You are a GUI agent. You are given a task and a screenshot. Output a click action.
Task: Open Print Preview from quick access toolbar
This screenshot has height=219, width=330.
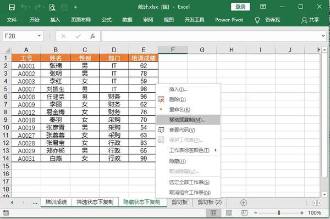[x=52, y=8]
